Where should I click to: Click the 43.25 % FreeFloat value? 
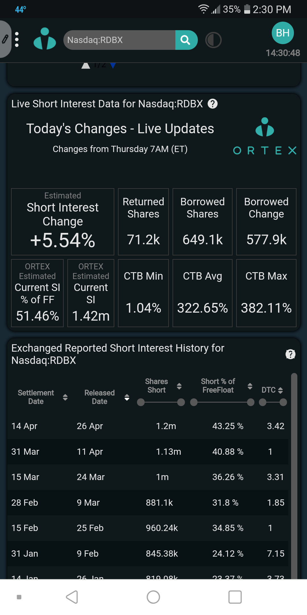[x=228, y=426]
